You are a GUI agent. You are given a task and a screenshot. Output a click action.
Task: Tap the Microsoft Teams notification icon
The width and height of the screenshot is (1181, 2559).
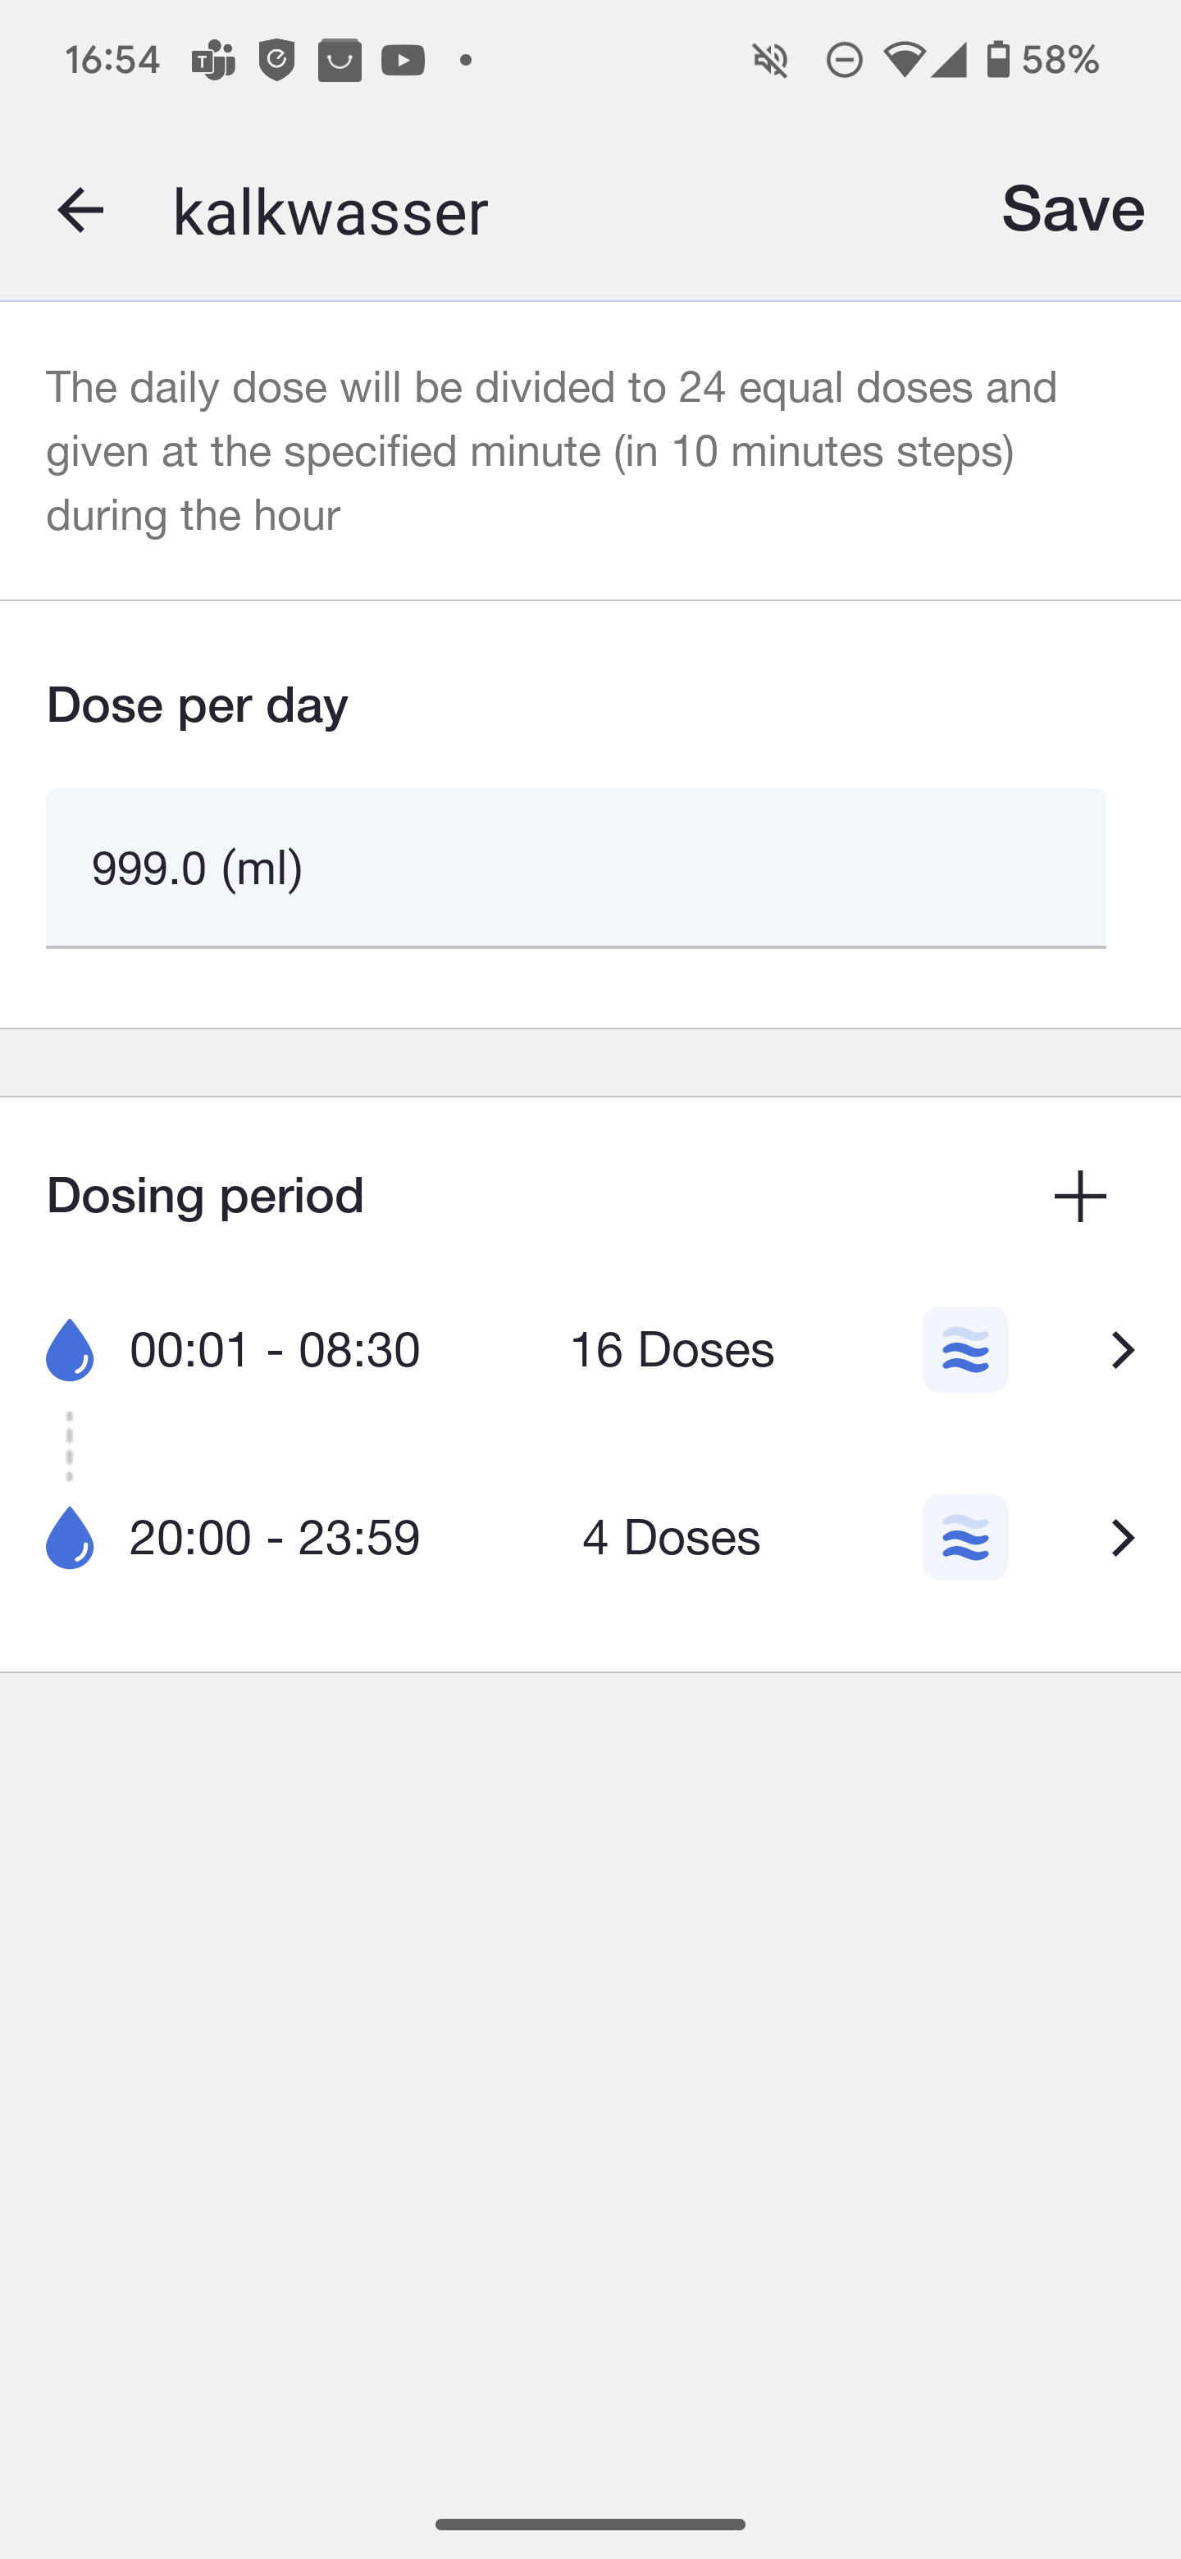click(x=212, y=61)
